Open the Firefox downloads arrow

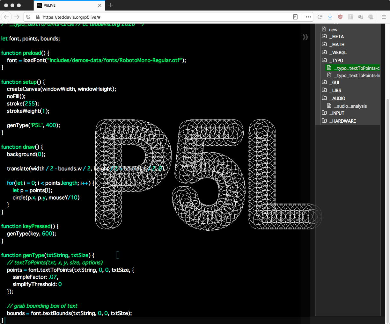pyautogui.click(x=330, y=17)
